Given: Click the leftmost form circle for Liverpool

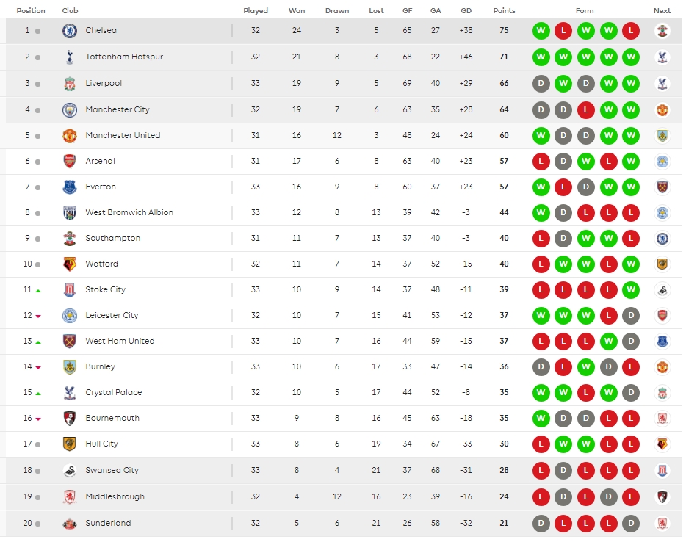Looking at the screenshot, I should [x=541, y=84].
